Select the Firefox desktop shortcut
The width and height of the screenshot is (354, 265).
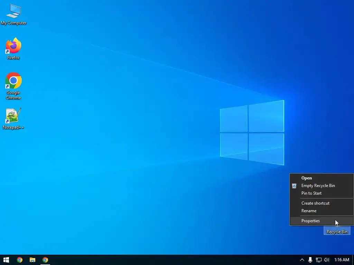[13, 49]
